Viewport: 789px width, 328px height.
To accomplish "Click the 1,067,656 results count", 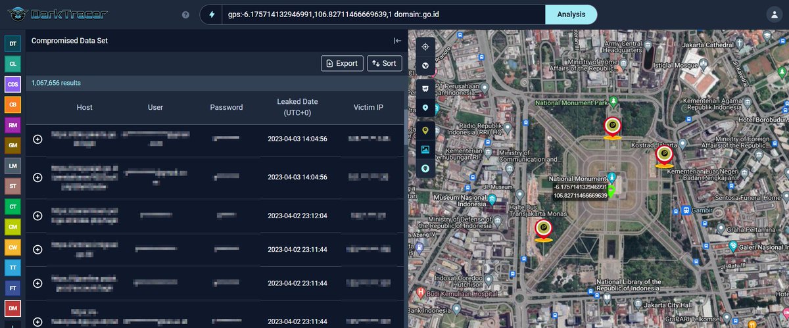I will (x=56, y=83).
